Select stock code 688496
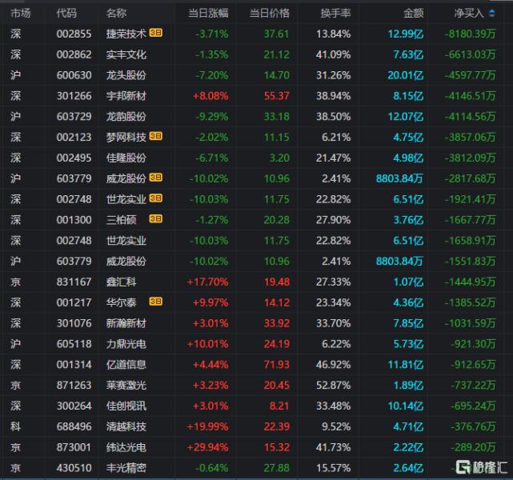Screen dimensions: 513x480 [74, 427]
